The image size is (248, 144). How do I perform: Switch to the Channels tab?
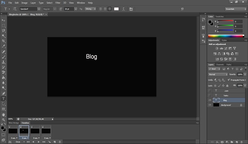click(x=220, y=64)
